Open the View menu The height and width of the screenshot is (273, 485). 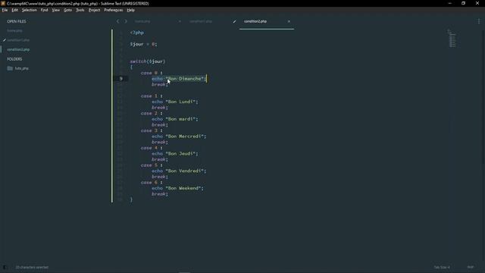55,10
